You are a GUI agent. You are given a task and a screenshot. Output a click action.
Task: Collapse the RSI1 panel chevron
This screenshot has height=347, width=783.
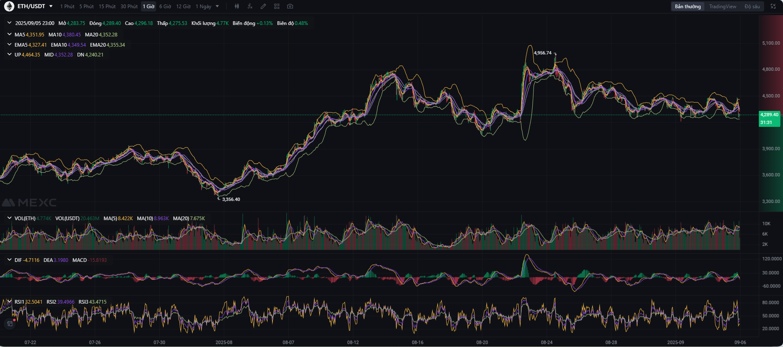click(9, 302)
